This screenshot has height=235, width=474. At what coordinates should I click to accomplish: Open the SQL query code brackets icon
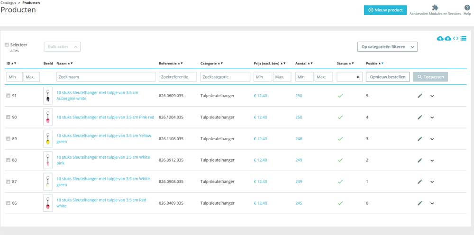click(x=456, y=38)
